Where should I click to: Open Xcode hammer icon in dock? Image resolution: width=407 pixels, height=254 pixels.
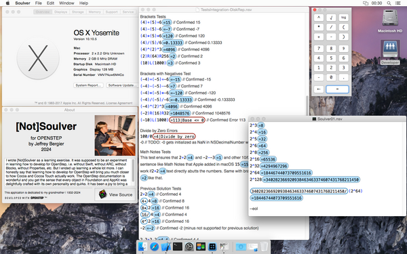(166, 247)
